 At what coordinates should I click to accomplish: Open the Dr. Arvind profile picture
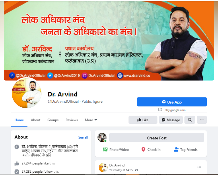(27, 93)
